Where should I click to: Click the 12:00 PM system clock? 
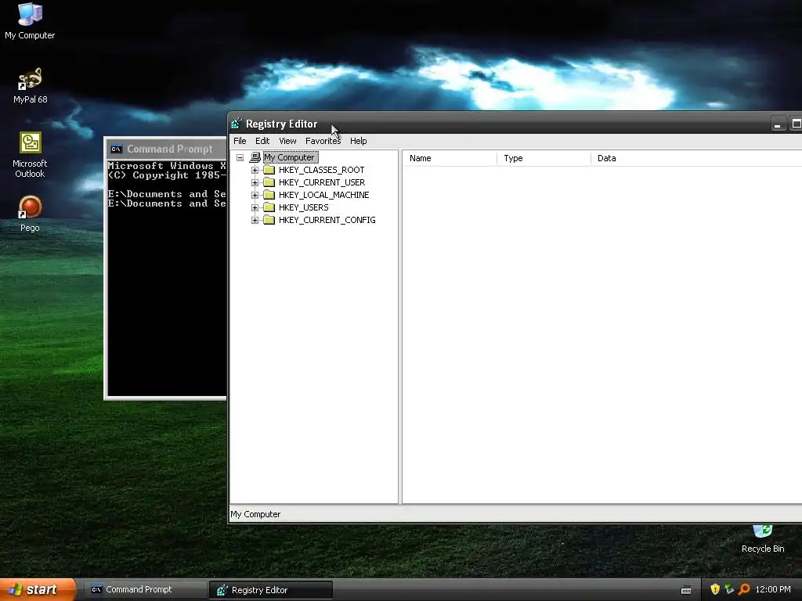773,590
